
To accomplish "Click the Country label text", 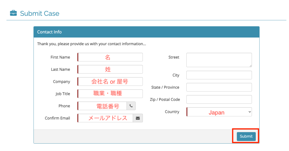I will [x=172, y=112].
